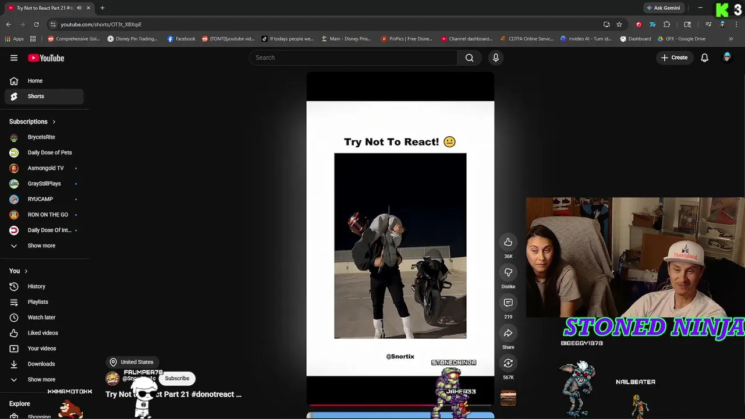Open the Remix option showing 567K

508,363
